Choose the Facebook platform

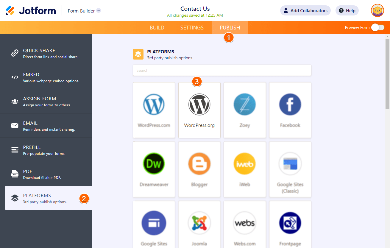coord(290,110)
